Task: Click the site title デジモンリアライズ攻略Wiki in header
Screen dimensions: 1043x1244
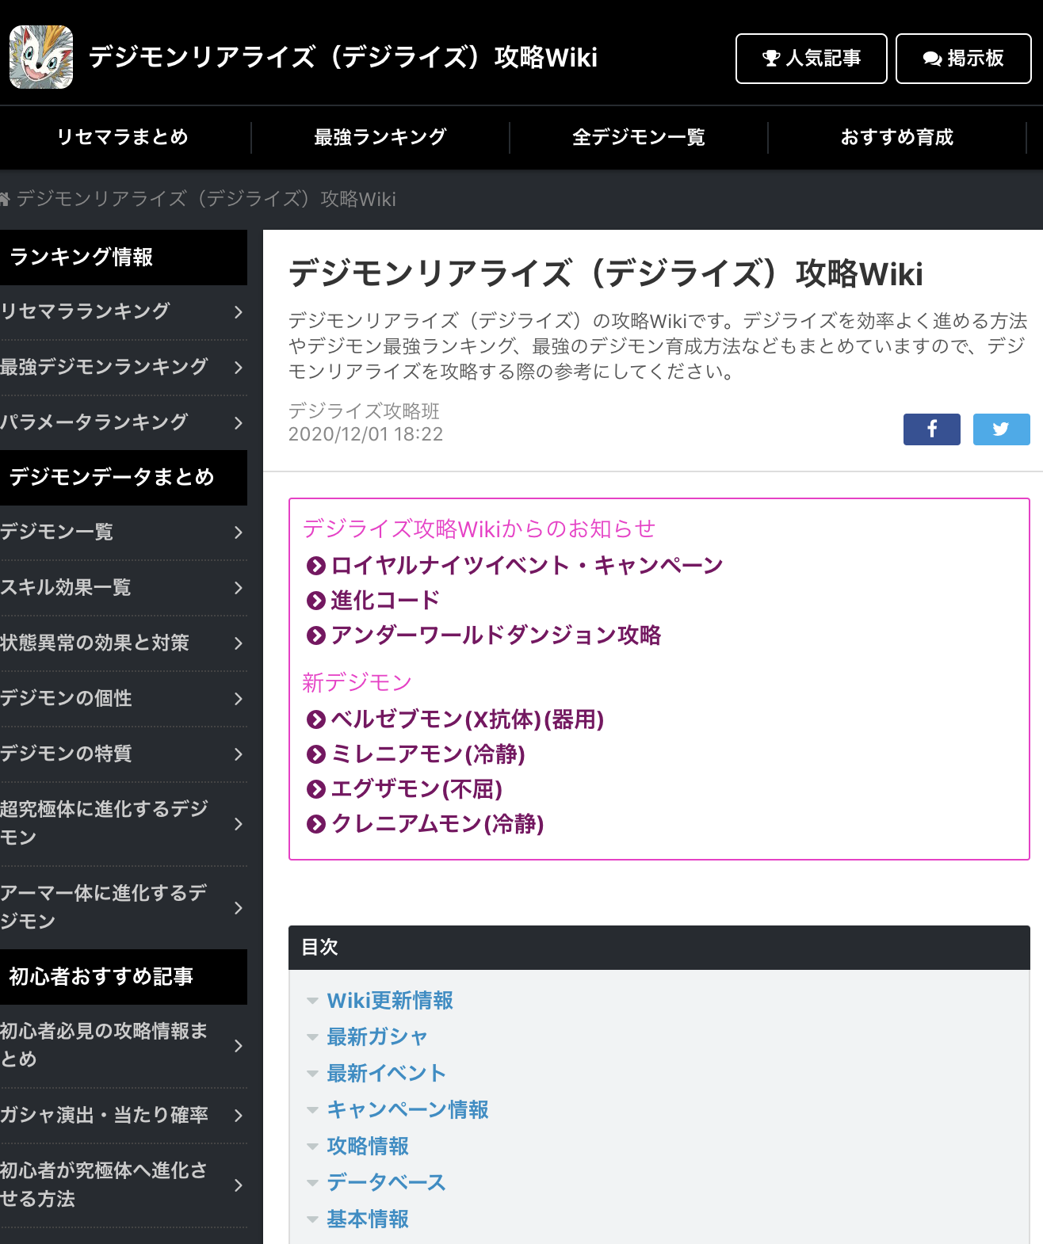Action: [x=343, y=57]
